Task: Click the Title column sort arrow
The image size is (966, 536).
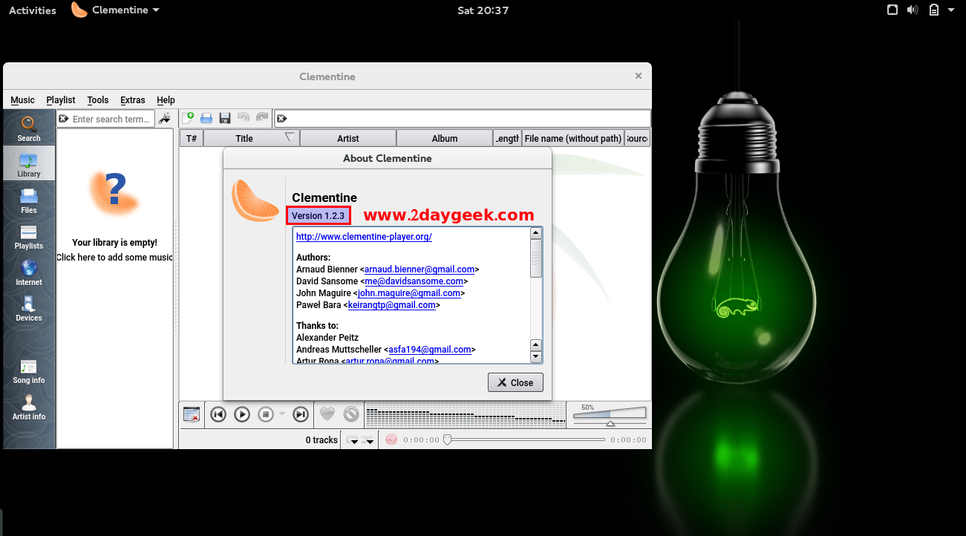Action: [x=290, y=137]
